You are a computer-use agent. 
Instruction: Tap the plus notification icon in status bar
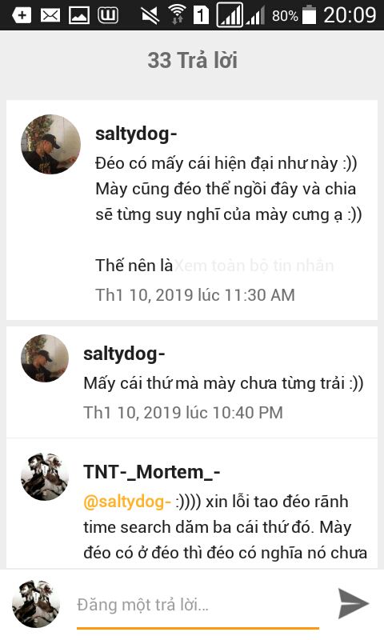22,15
